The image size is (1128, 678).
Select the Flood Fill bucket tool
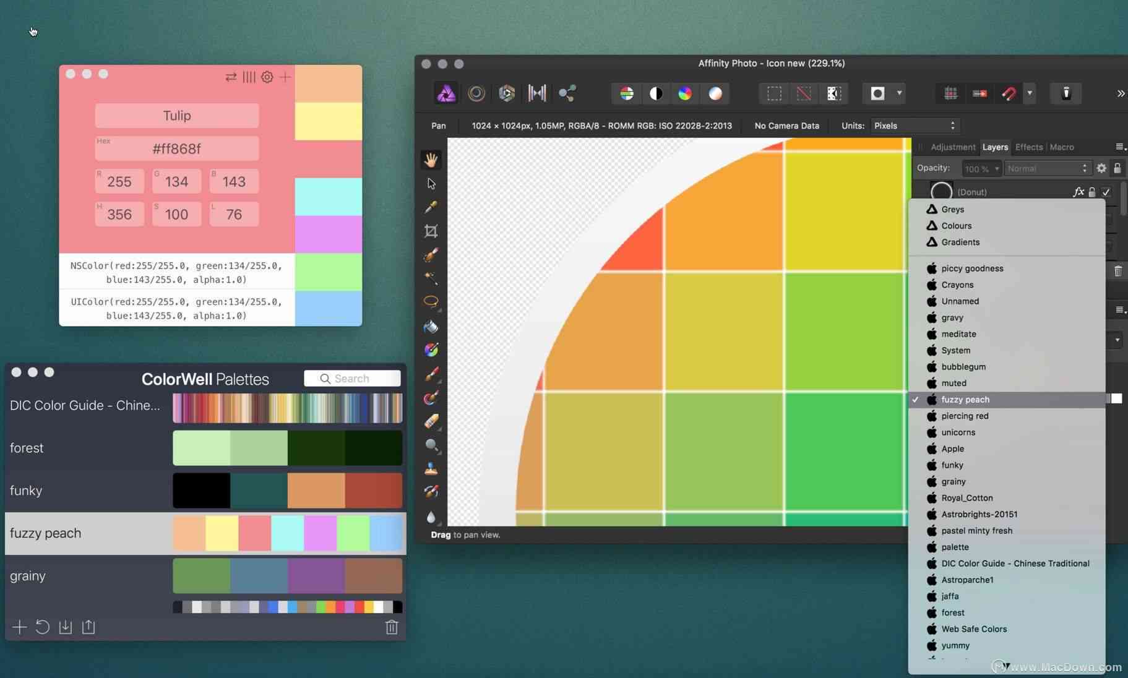tap(431, 326)
